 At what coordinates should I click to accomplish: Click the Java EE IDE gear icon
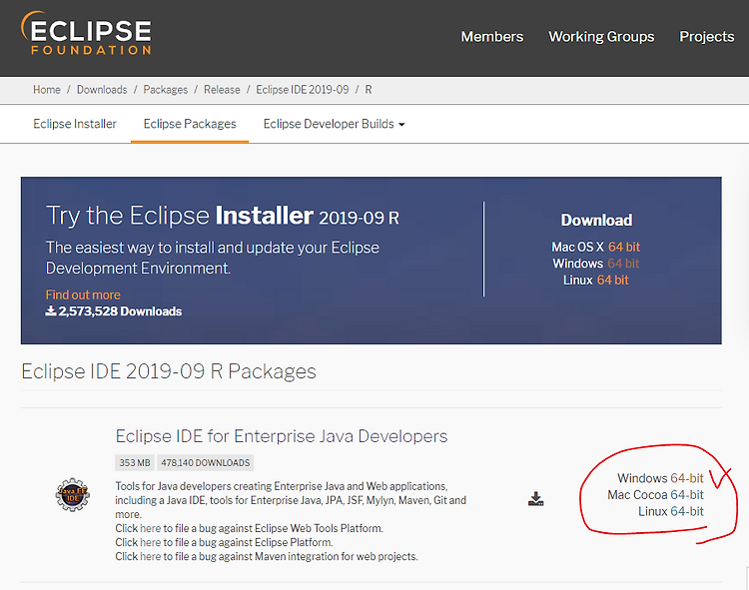pos(73,495)
